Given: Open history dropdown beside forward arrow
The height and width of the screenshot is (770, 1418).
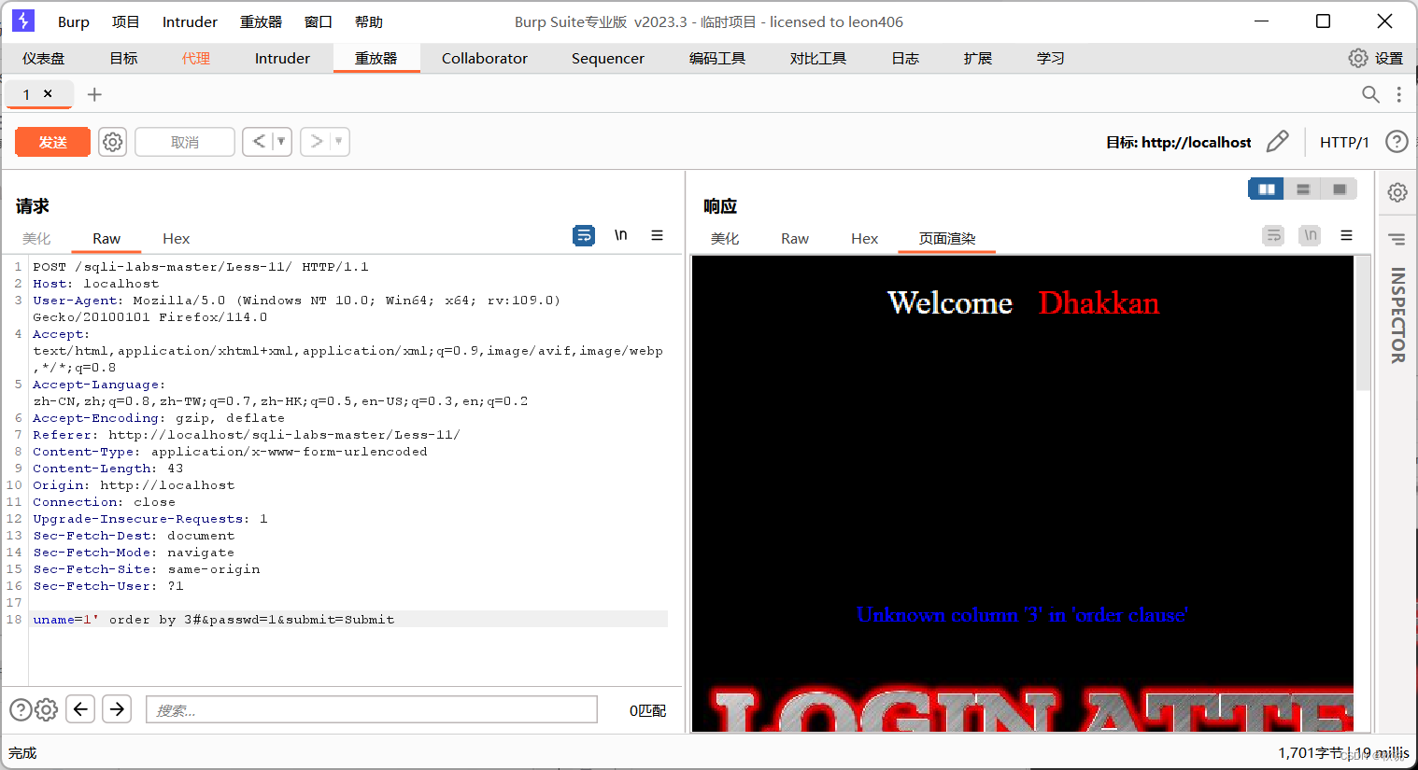Looking at the screenshot, I should click(339, 142).
